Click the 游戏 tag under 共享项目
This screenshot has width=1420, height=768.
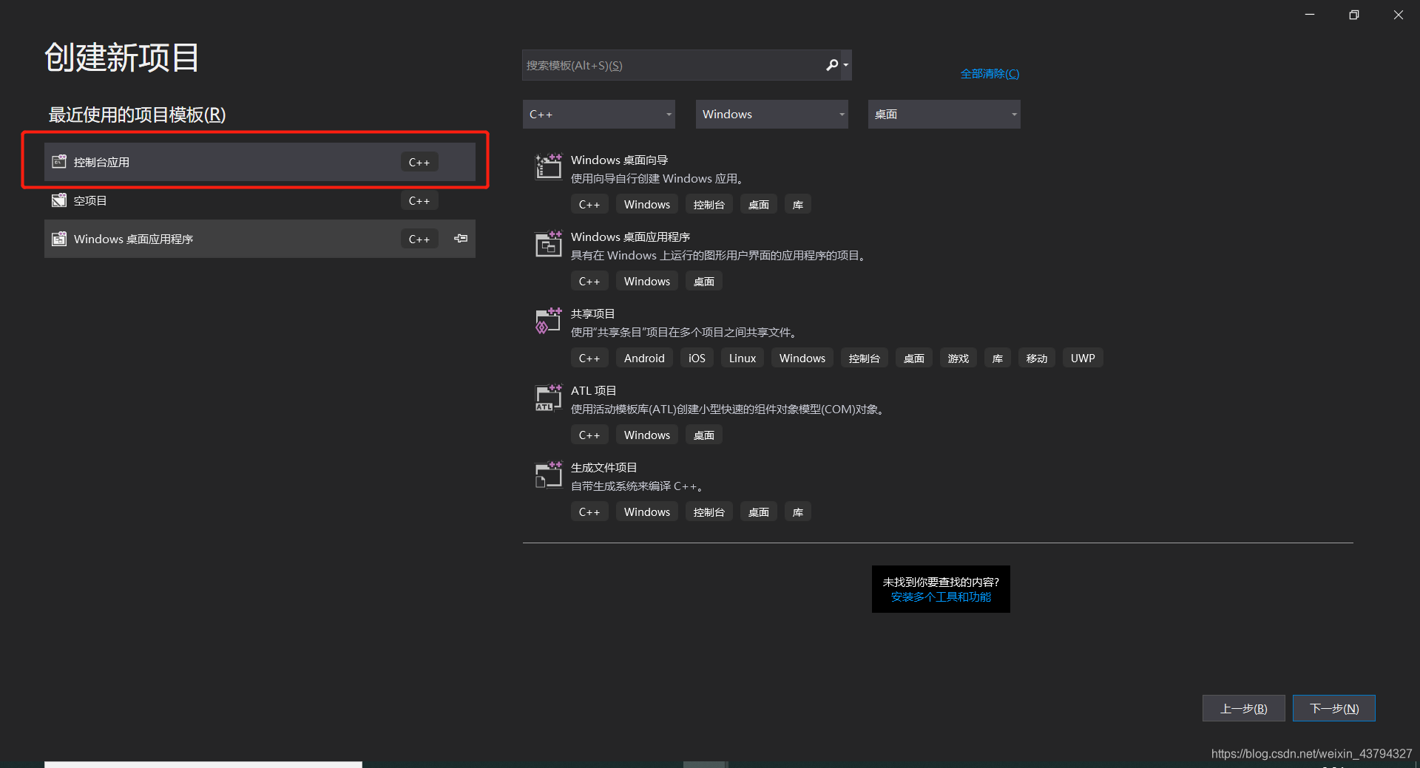click(x=958, y=358)
